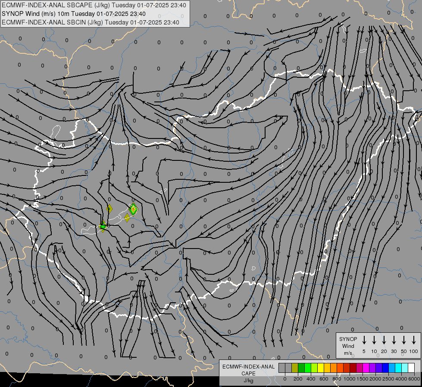This screenshot has width=422, height=387.
Task: Click the '2000' CAPE scale label
Action: (375, 379)
